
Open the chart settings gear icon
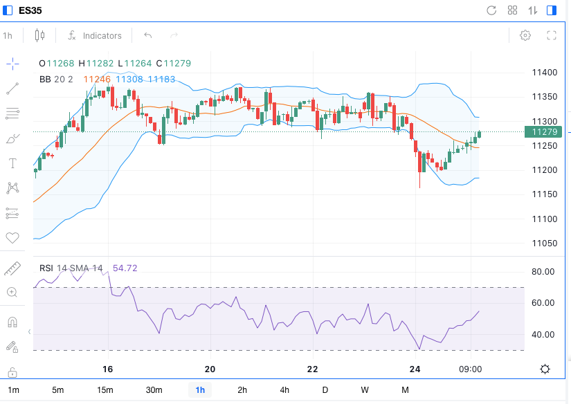[x=525, y=35]
